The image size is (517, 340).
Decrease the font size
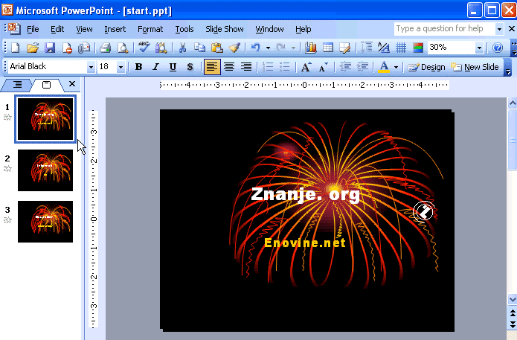(x=323, y=67)
